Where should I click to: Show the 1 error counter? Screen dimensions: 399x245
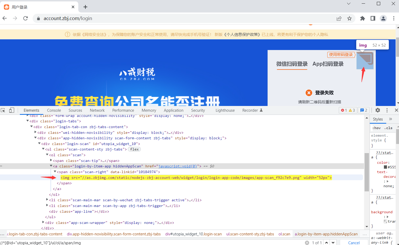tap(344, 110)
